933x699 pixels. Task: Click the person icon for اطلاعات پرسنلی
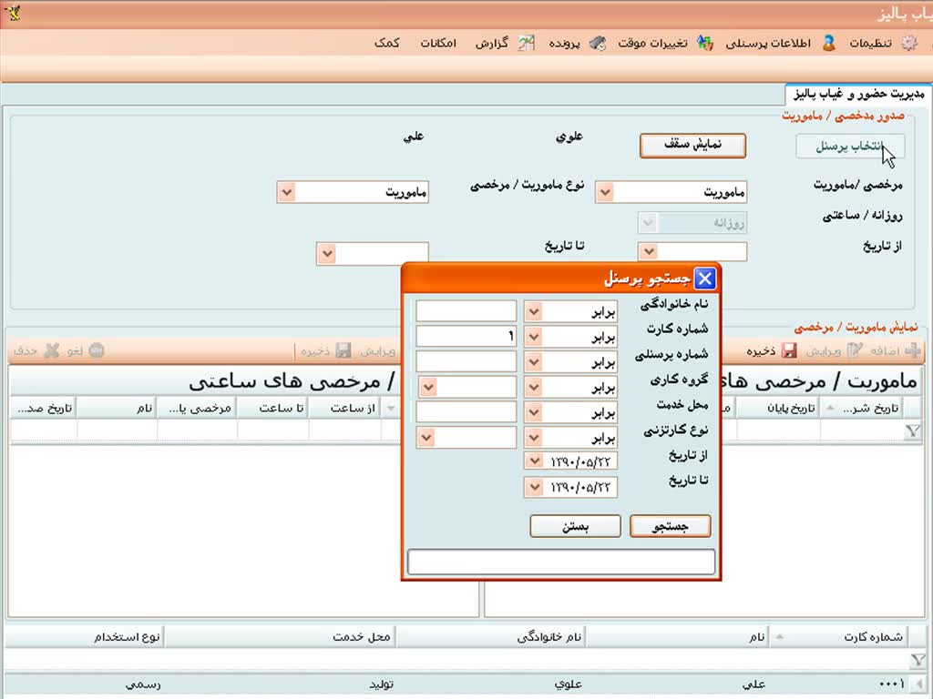click(x=829, y=43)
